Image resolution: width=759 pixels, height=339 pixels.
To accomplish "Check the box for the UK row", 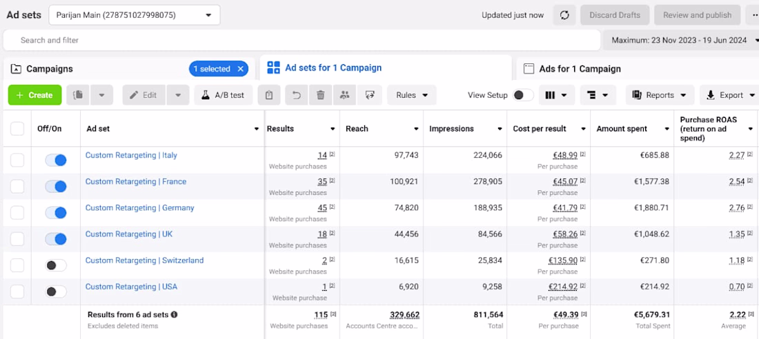I will coord(17,239).
